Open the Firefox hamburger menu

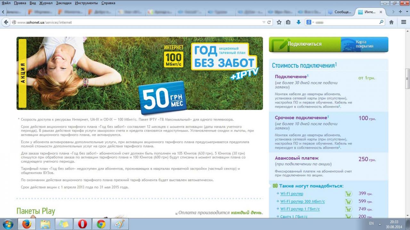point(404,22)
